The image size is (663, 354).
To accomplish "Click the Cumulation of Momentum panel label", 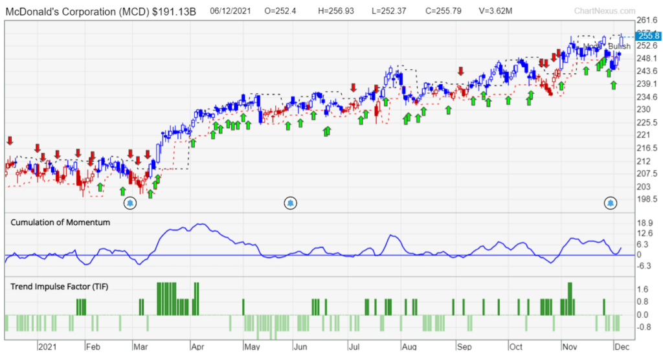I will [60, 222].
